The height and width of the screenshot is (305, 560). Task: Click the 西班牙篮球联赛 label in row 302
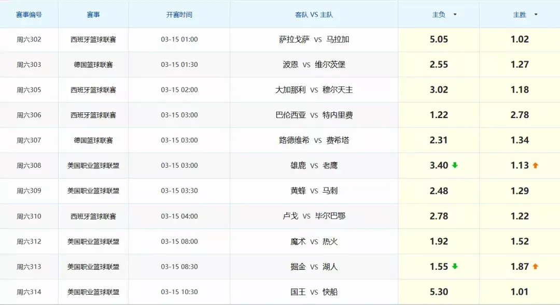[92, 39]
